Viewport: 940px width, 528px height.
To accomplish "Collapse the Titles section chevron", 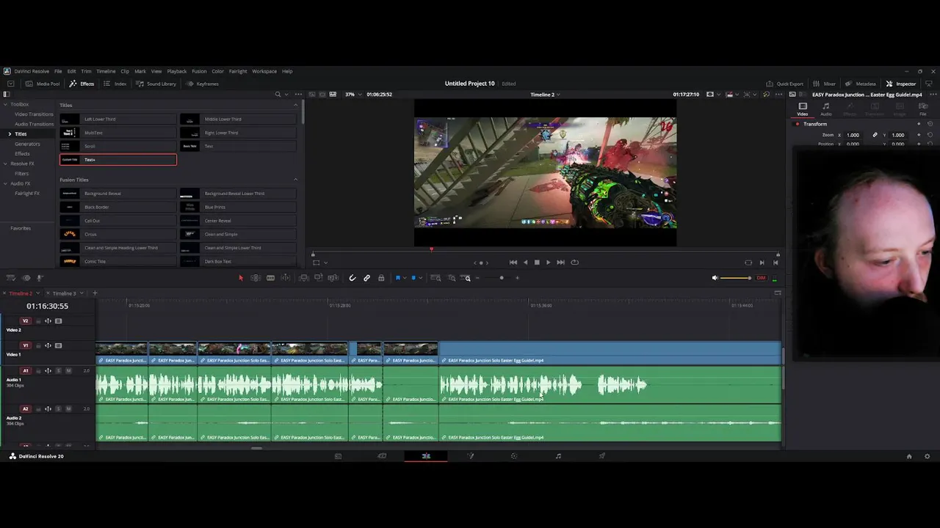I will (296, 105).
